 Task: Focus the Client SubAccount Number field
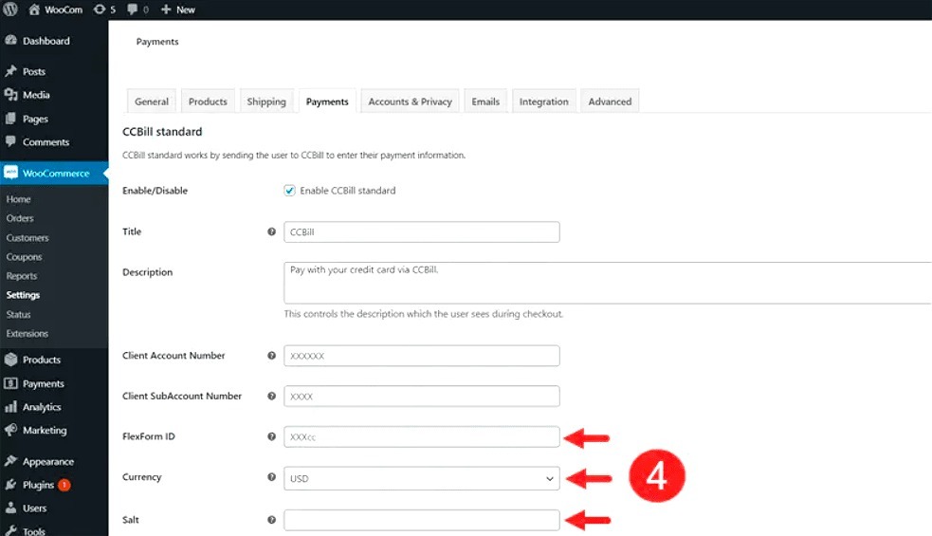[x=421, y=397]
